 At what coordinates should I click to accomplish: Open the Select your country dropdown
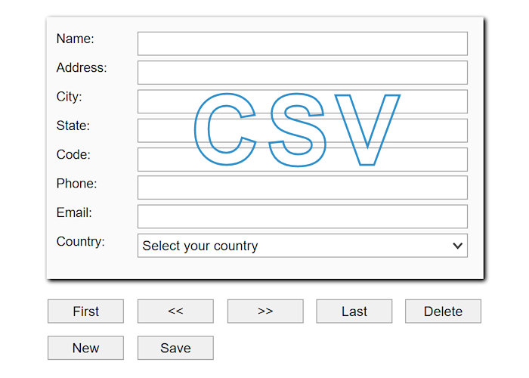tap(295, 246)
